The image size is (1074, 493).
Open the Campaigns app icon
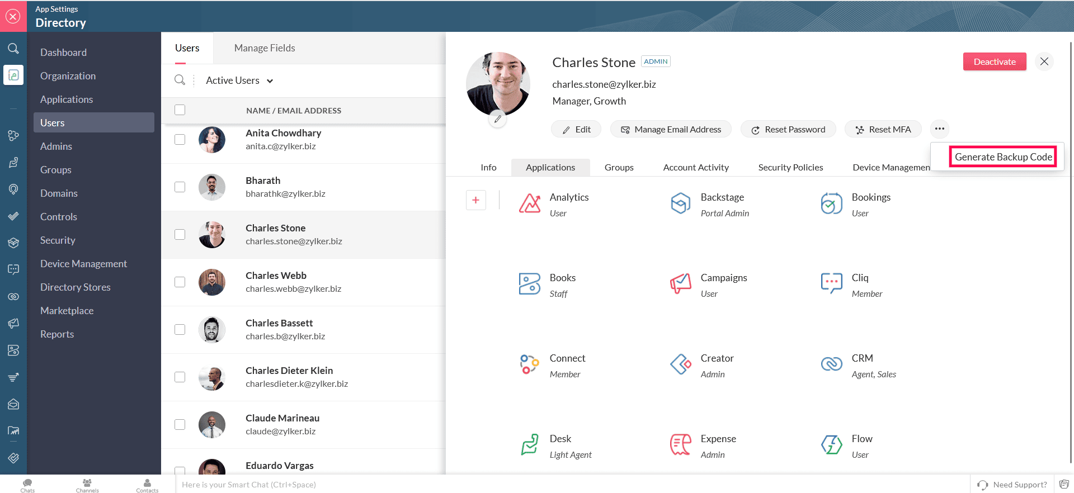pos(681,284)
